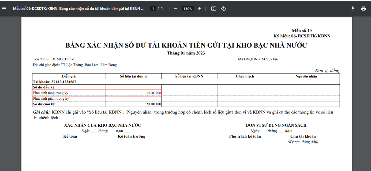Zoom out with the minus icon
The width and height of the screenshot is (371, 171).
(x=176, y=9)
